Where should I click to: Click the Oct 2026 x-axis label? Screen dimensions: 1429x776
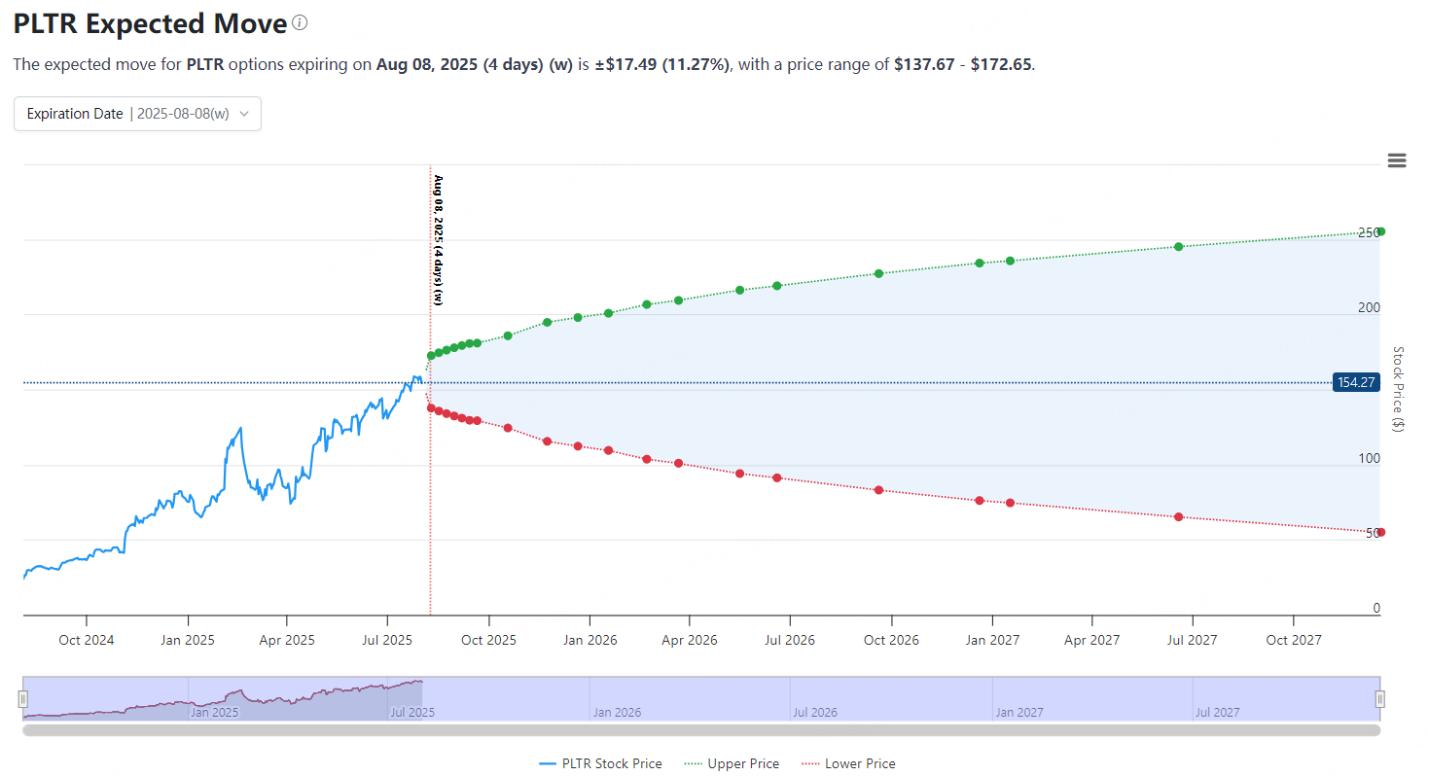click(891, 640)
